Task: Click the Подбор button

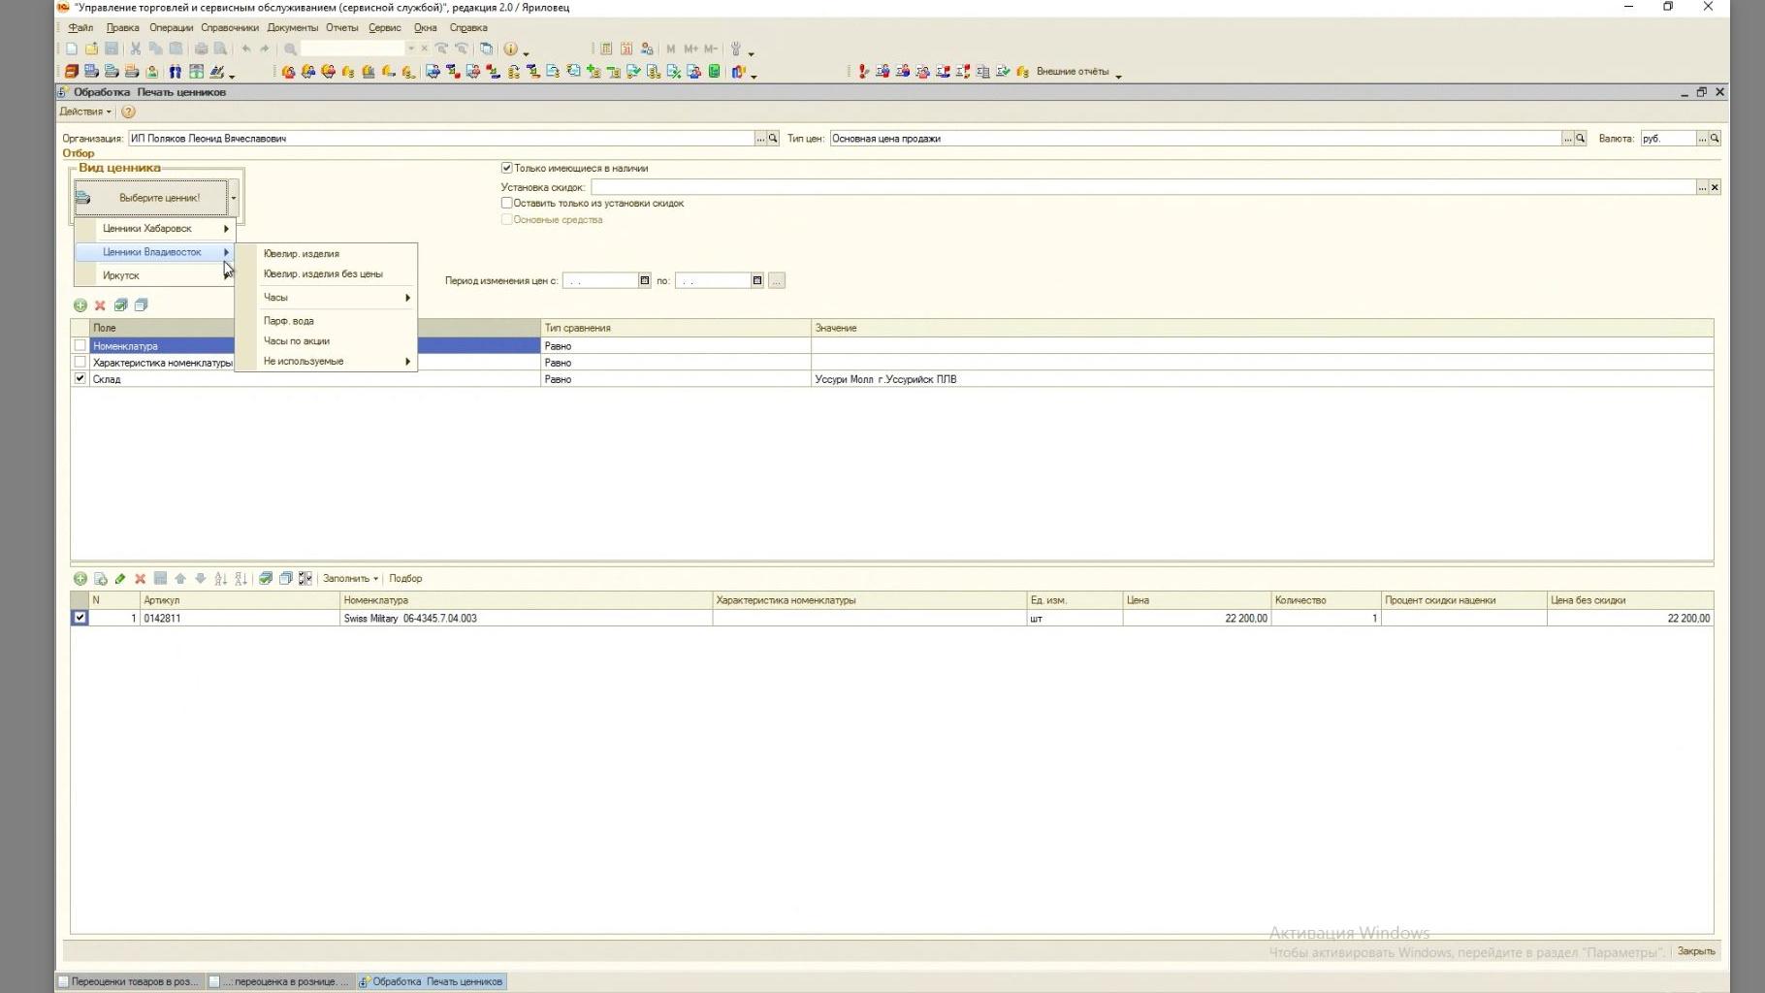Action: tap(405, 579)
